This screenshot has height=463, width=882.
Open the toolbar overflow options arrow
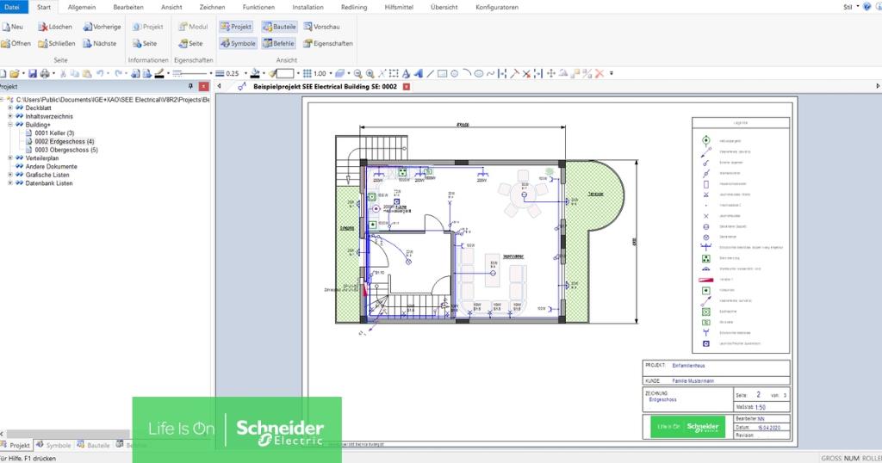click(612, 73)
